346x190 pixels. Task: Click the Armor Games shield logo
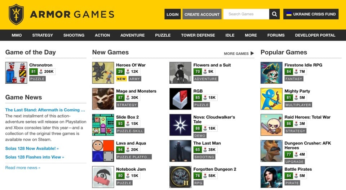click(16, 14)
